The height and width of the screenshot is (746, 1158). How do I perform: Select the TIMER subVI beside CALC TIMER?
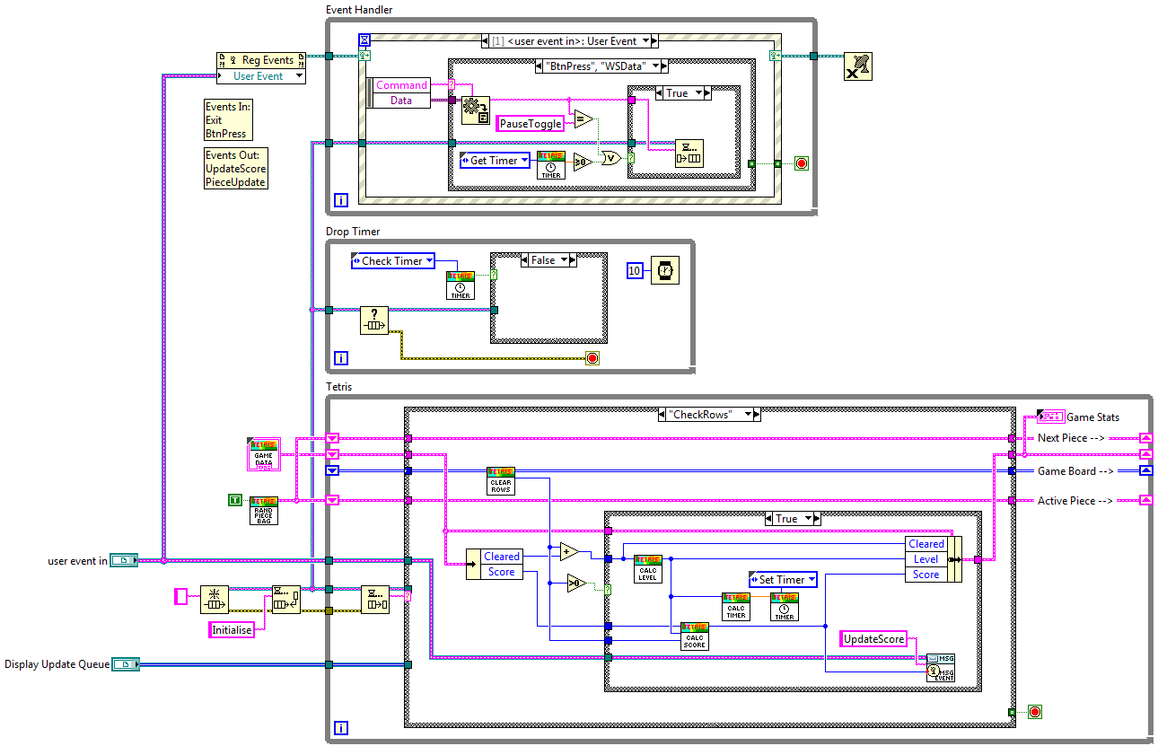(785, 607)
